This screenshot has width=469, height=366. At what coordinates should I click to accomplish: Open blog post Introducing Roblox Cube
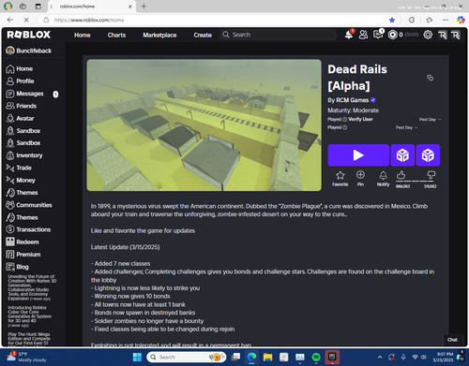coord(29,316)
